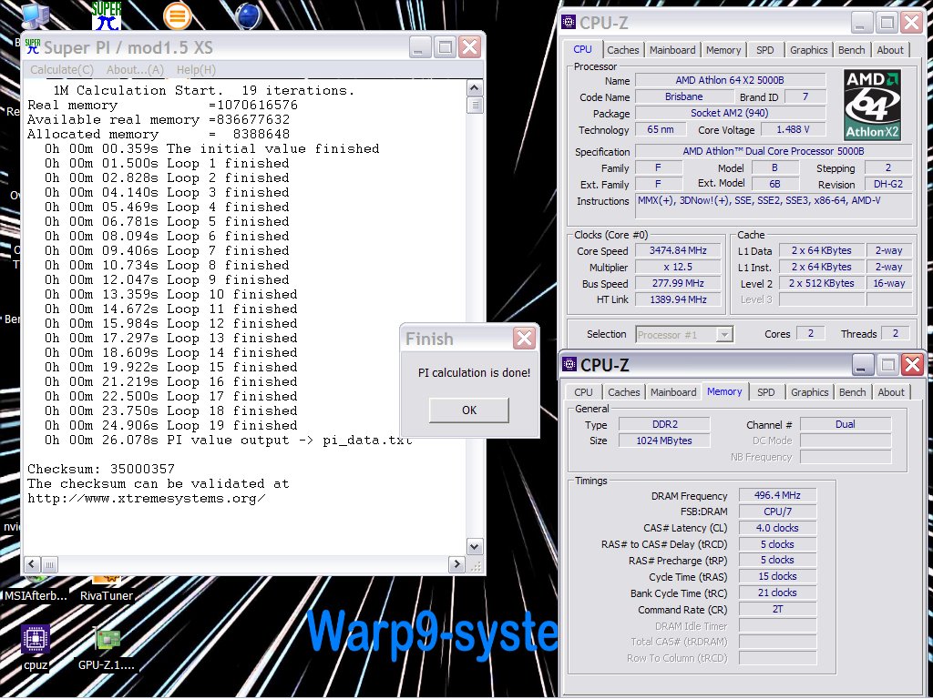Click the Technology 65 nm value

click(x=661, y=129)
